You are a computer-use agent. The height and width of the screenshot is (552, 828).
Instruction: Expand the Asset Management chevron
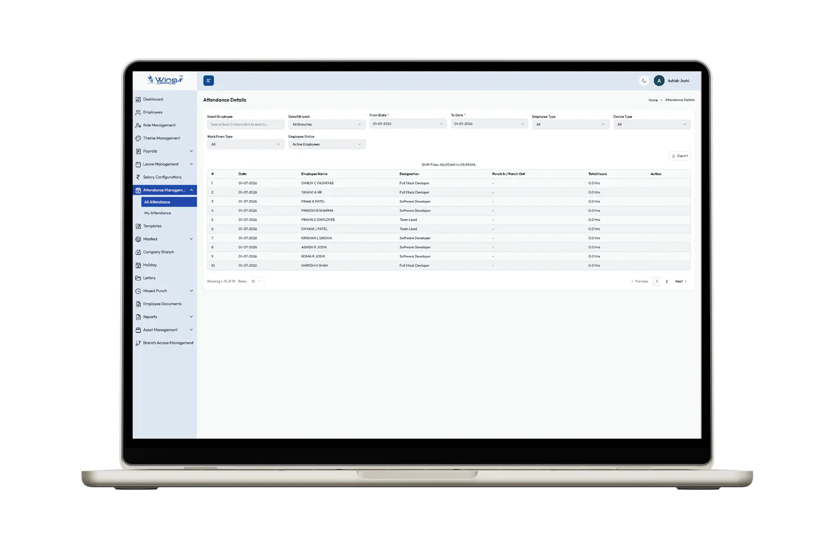click(191, 330)
